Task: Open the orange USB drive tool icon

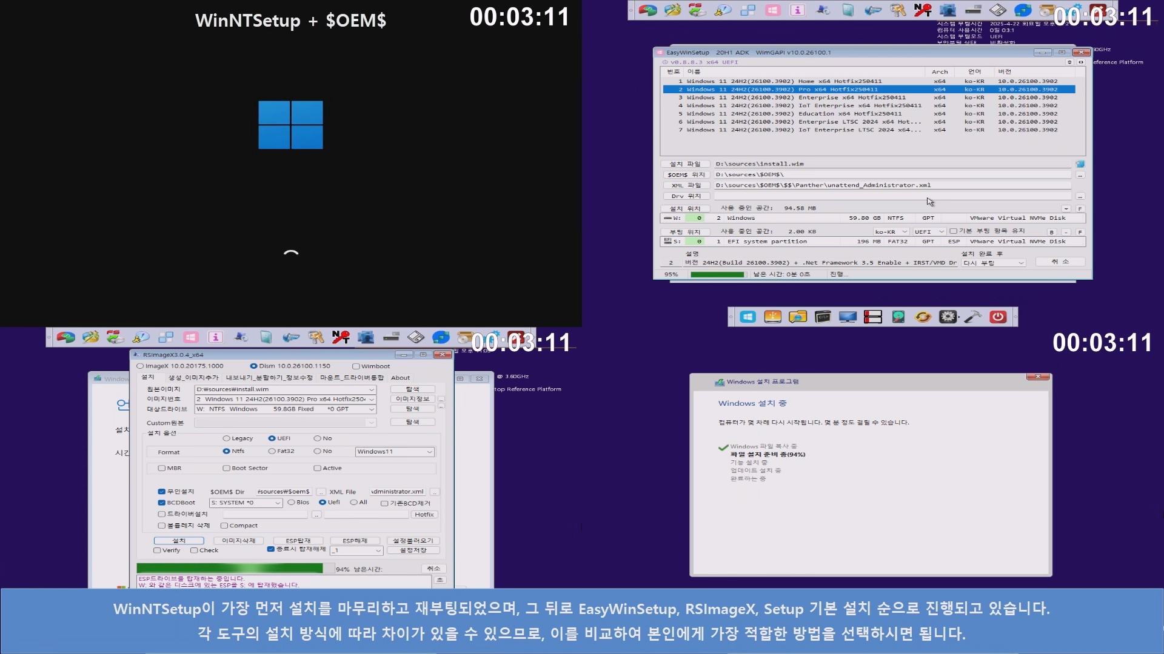Action: click(772, 317)
